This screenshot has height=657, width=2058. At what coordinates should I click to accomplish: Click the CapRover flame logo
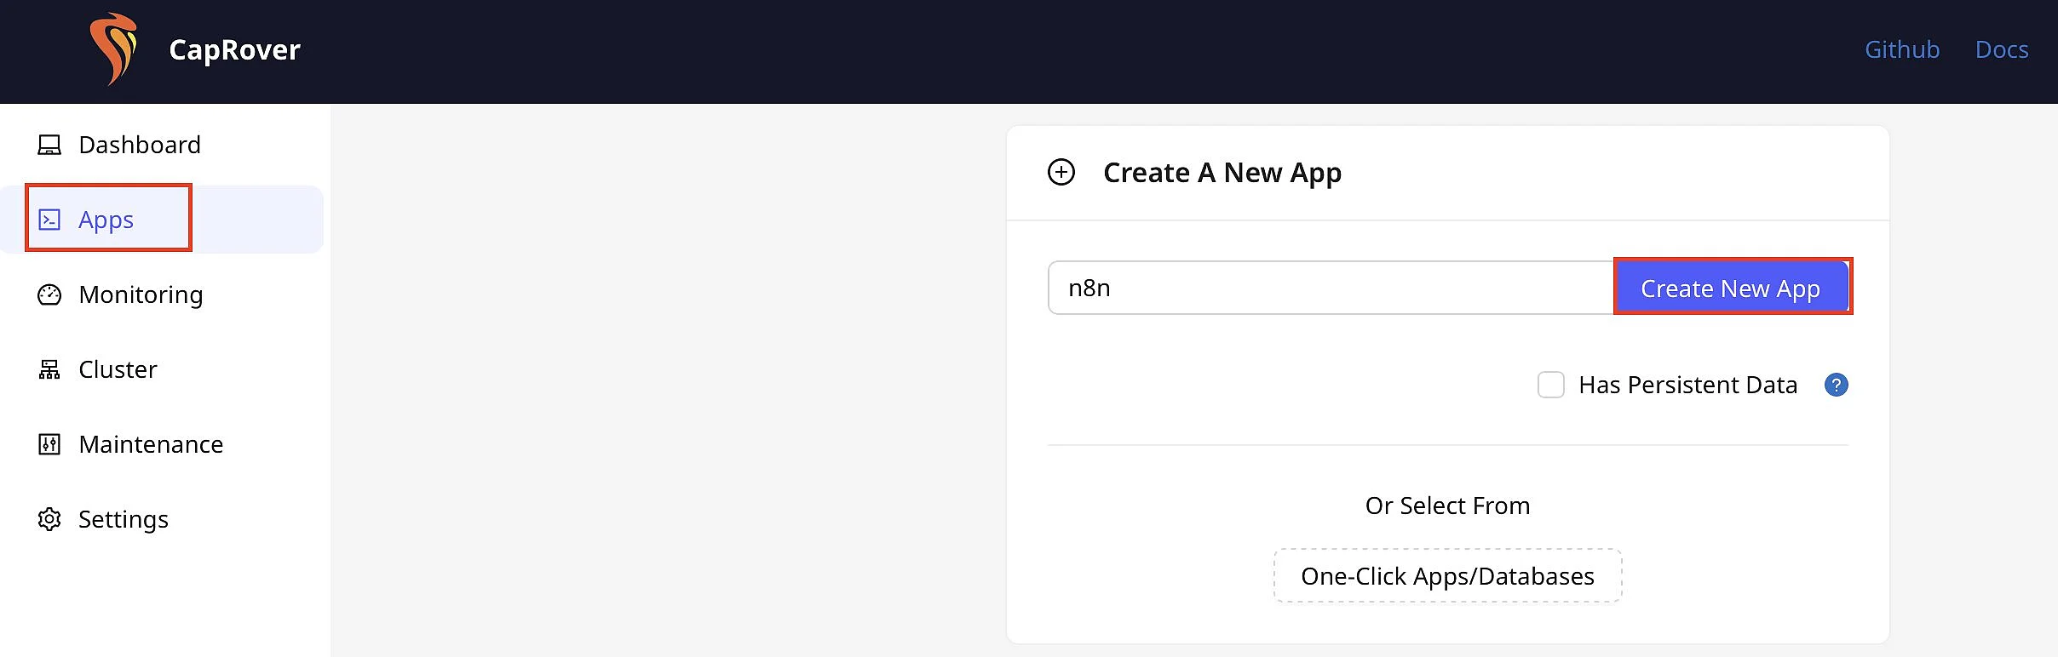[x=113, y=49]
